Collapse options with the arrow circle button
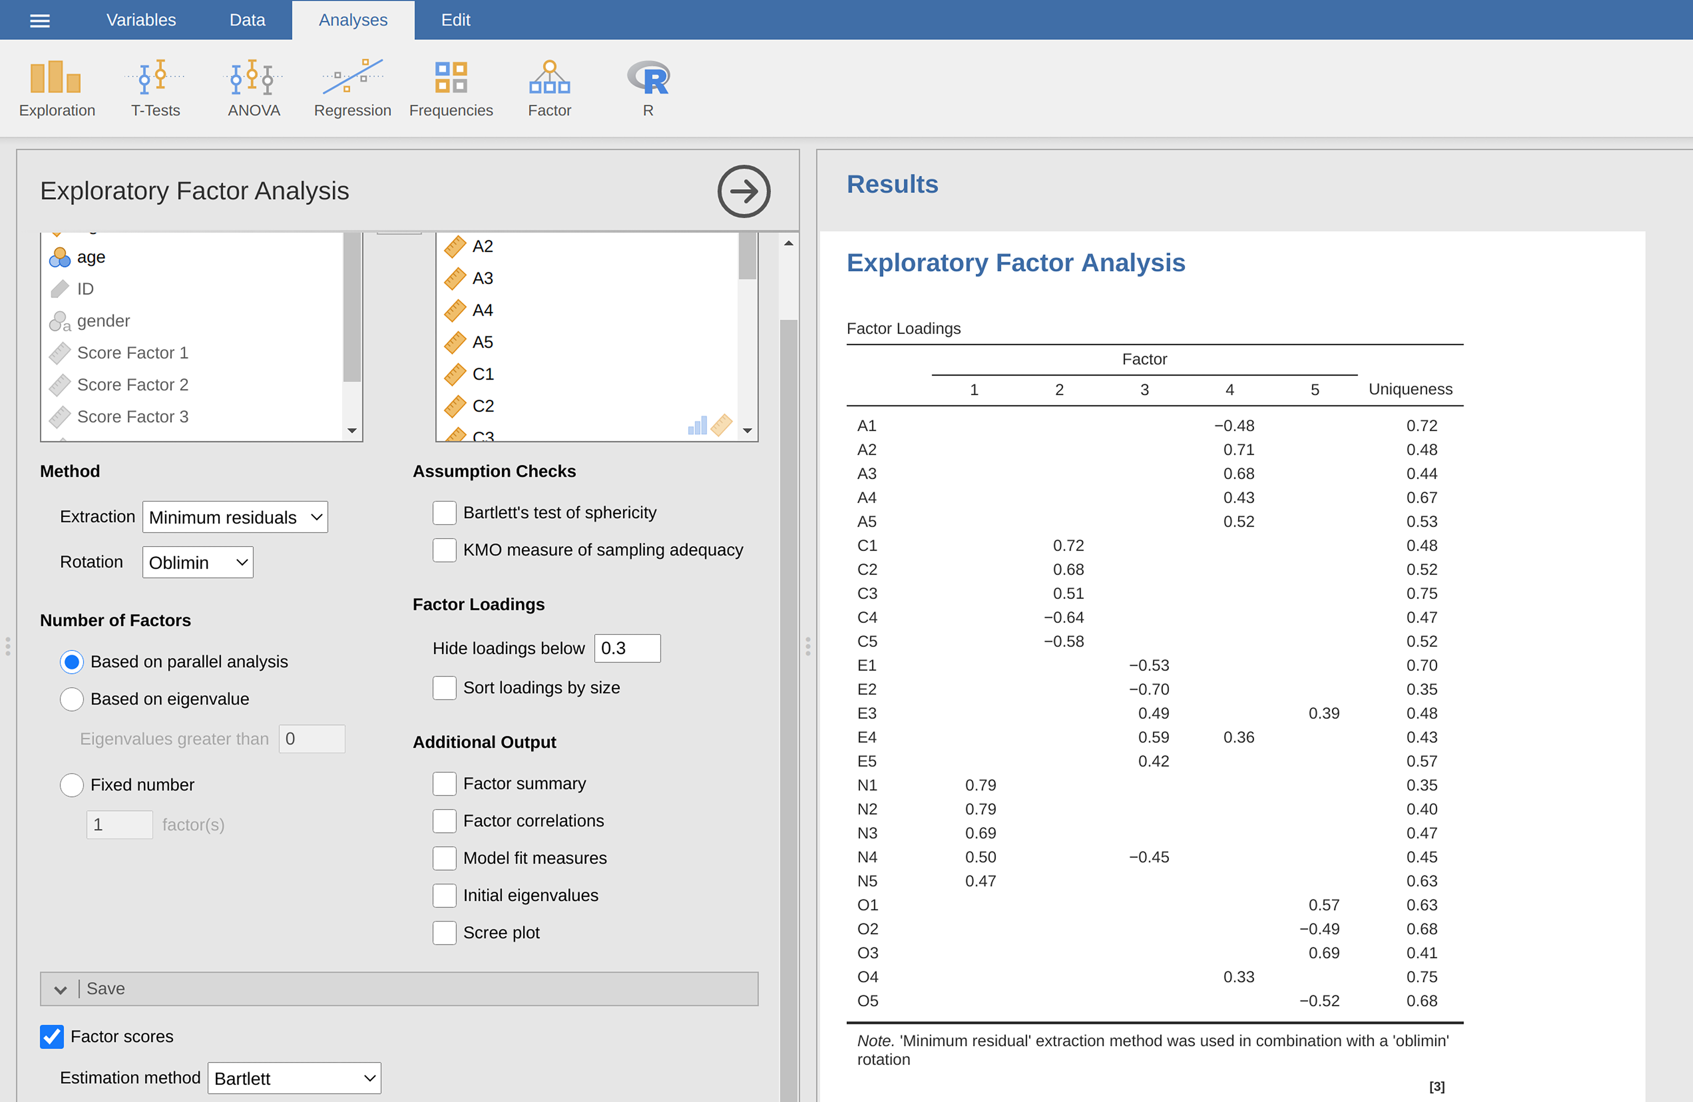1693x1102 pixels. (743, 191)
